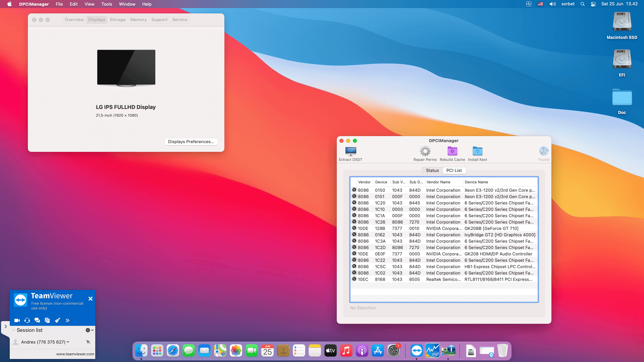This screenshot has width=644, height=362.
Task: Click the volume icon in the menu bar
Action: (x=552, y=4)
